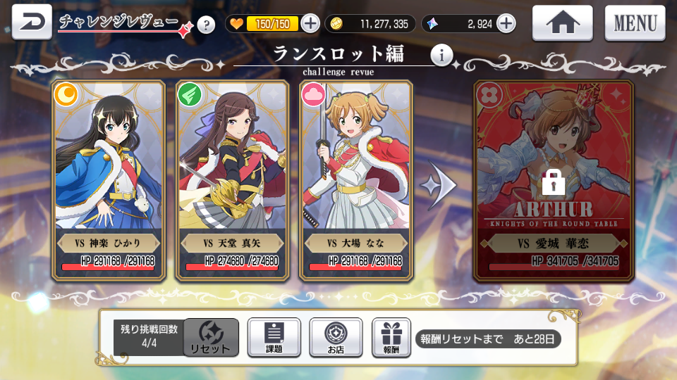The width and height of the screenshot is (677, 380).
Task: Open the 課題 missions icon
Action: click(x=274, y=338)
